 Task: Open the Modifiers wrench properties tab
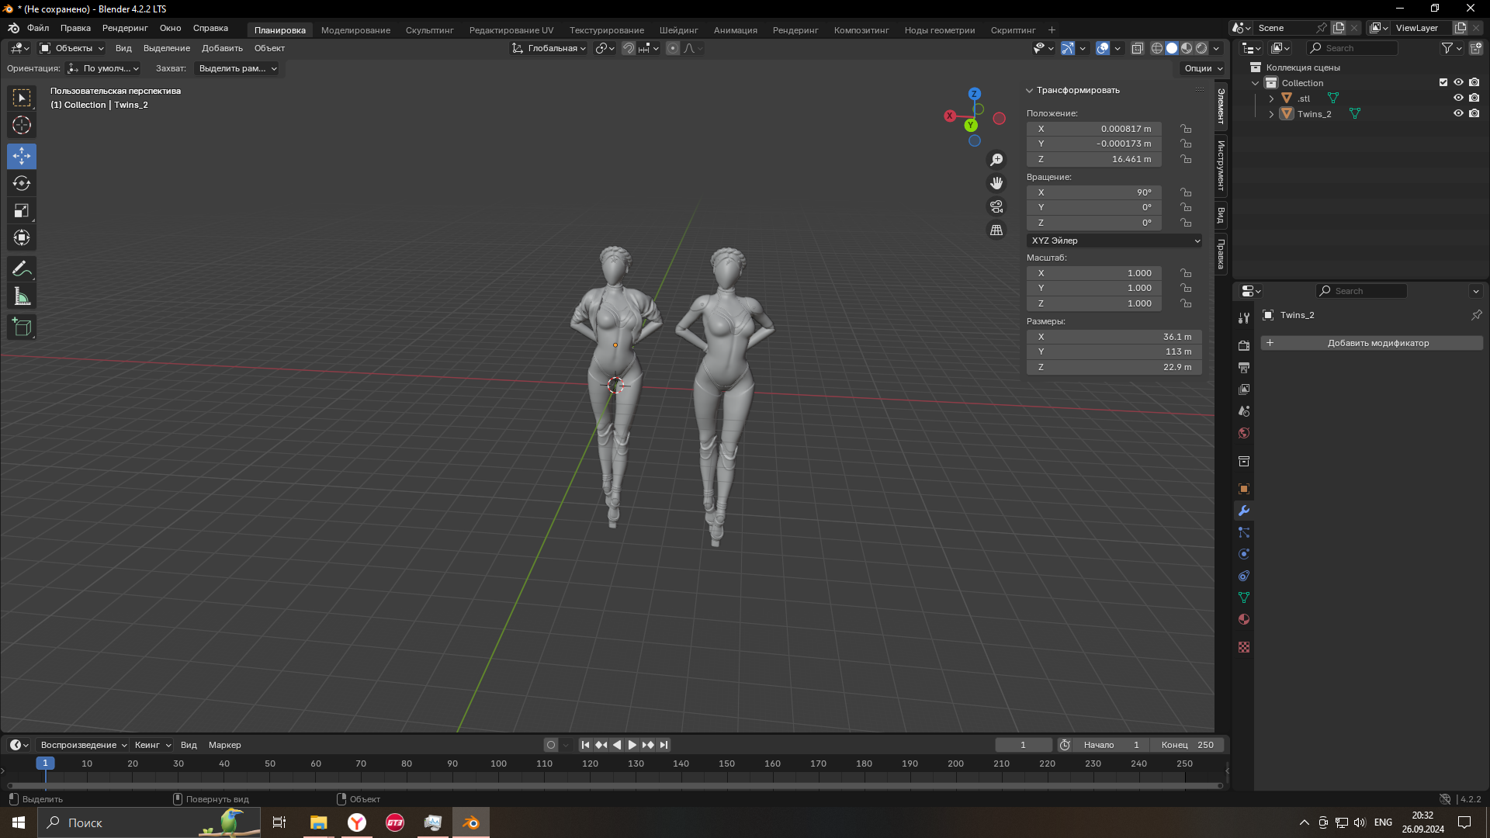1244,511
